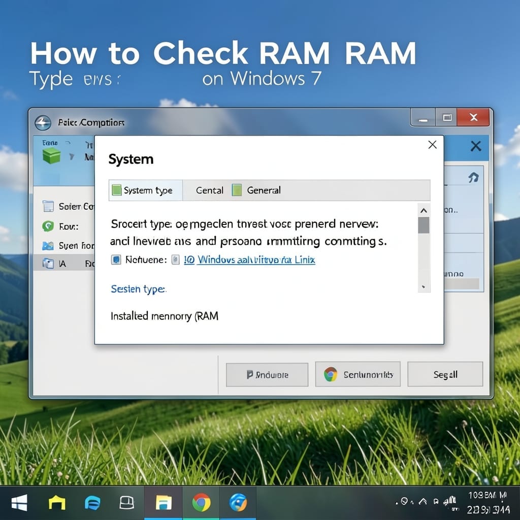Click the green shield icon beside 'Fov:'

tap(48, 226)
